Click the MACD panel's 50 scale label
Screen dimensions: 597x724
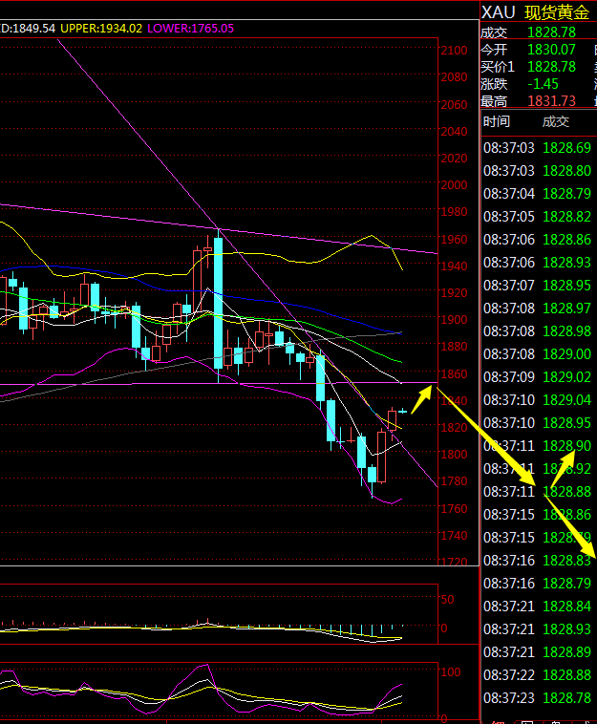(447, 599)
